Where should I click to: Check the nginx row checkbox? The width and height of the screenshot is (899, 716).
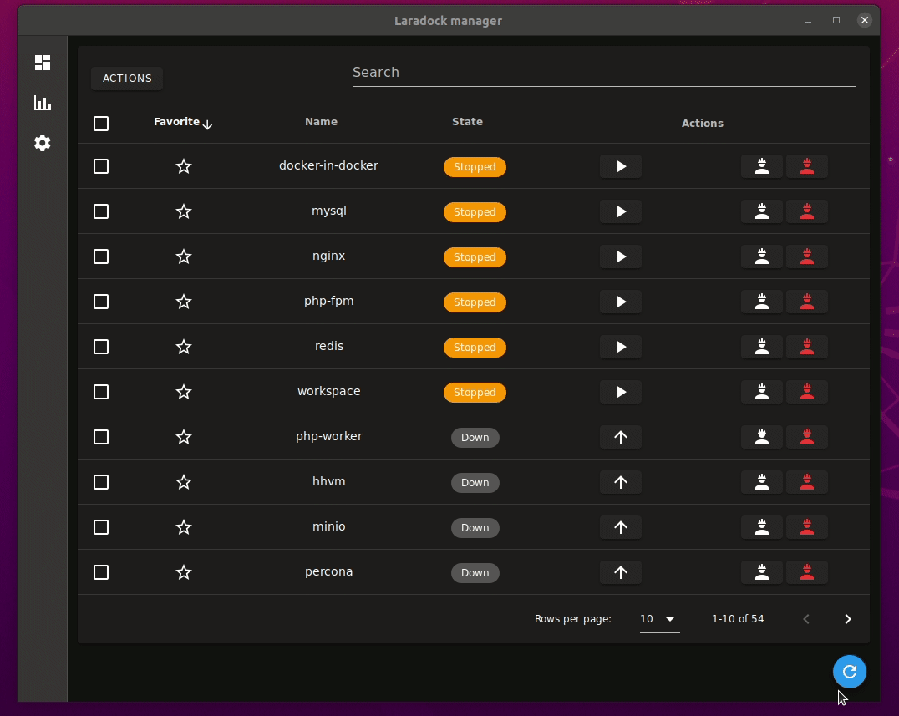101,256
